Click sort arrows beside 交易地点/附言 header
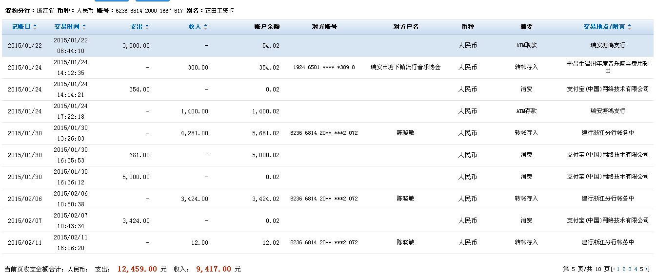Image resolution: width=656 pixels, height=273 pixels. (x=630, y=27)
